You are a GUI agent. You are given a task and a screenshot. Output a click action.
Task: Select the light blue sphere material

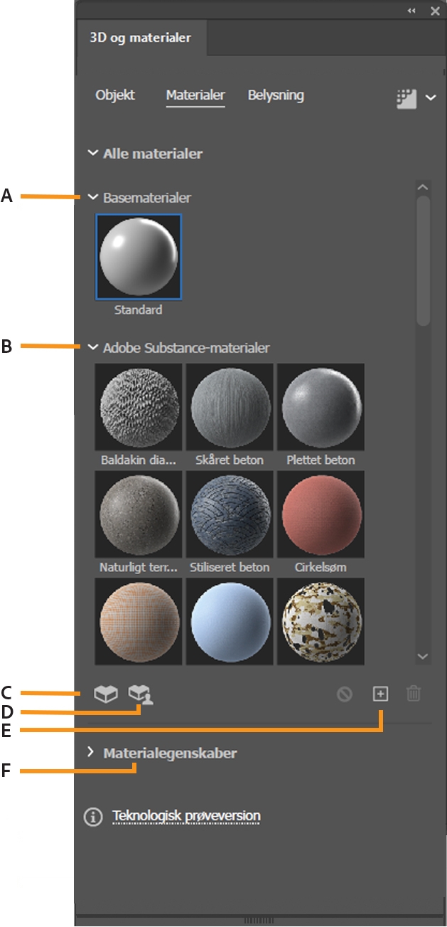click(230, 620)
